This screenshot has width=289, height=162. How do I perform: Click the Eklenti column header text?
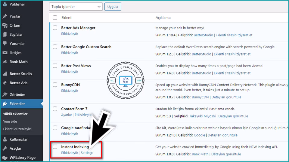click(67, 18)
